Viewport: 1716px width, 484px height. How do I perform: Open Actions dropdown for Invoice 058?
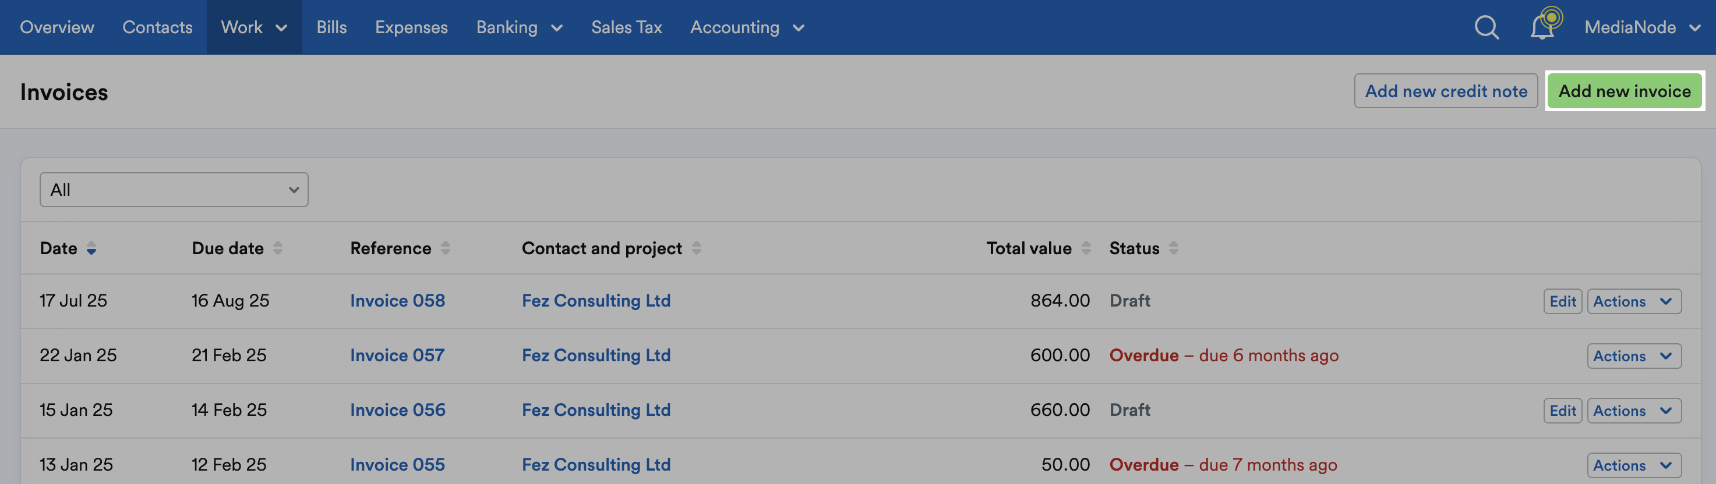coord(1633,301)
